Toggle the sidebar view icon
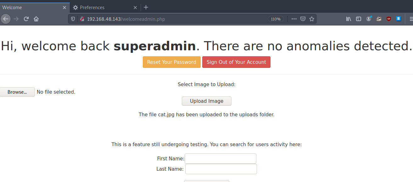Screen dimensions: 413x182 click(359, 19)
